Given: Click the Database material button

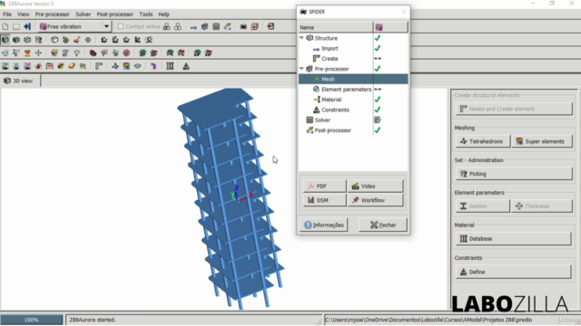Looking at the screenshot, I should [514, 239].
